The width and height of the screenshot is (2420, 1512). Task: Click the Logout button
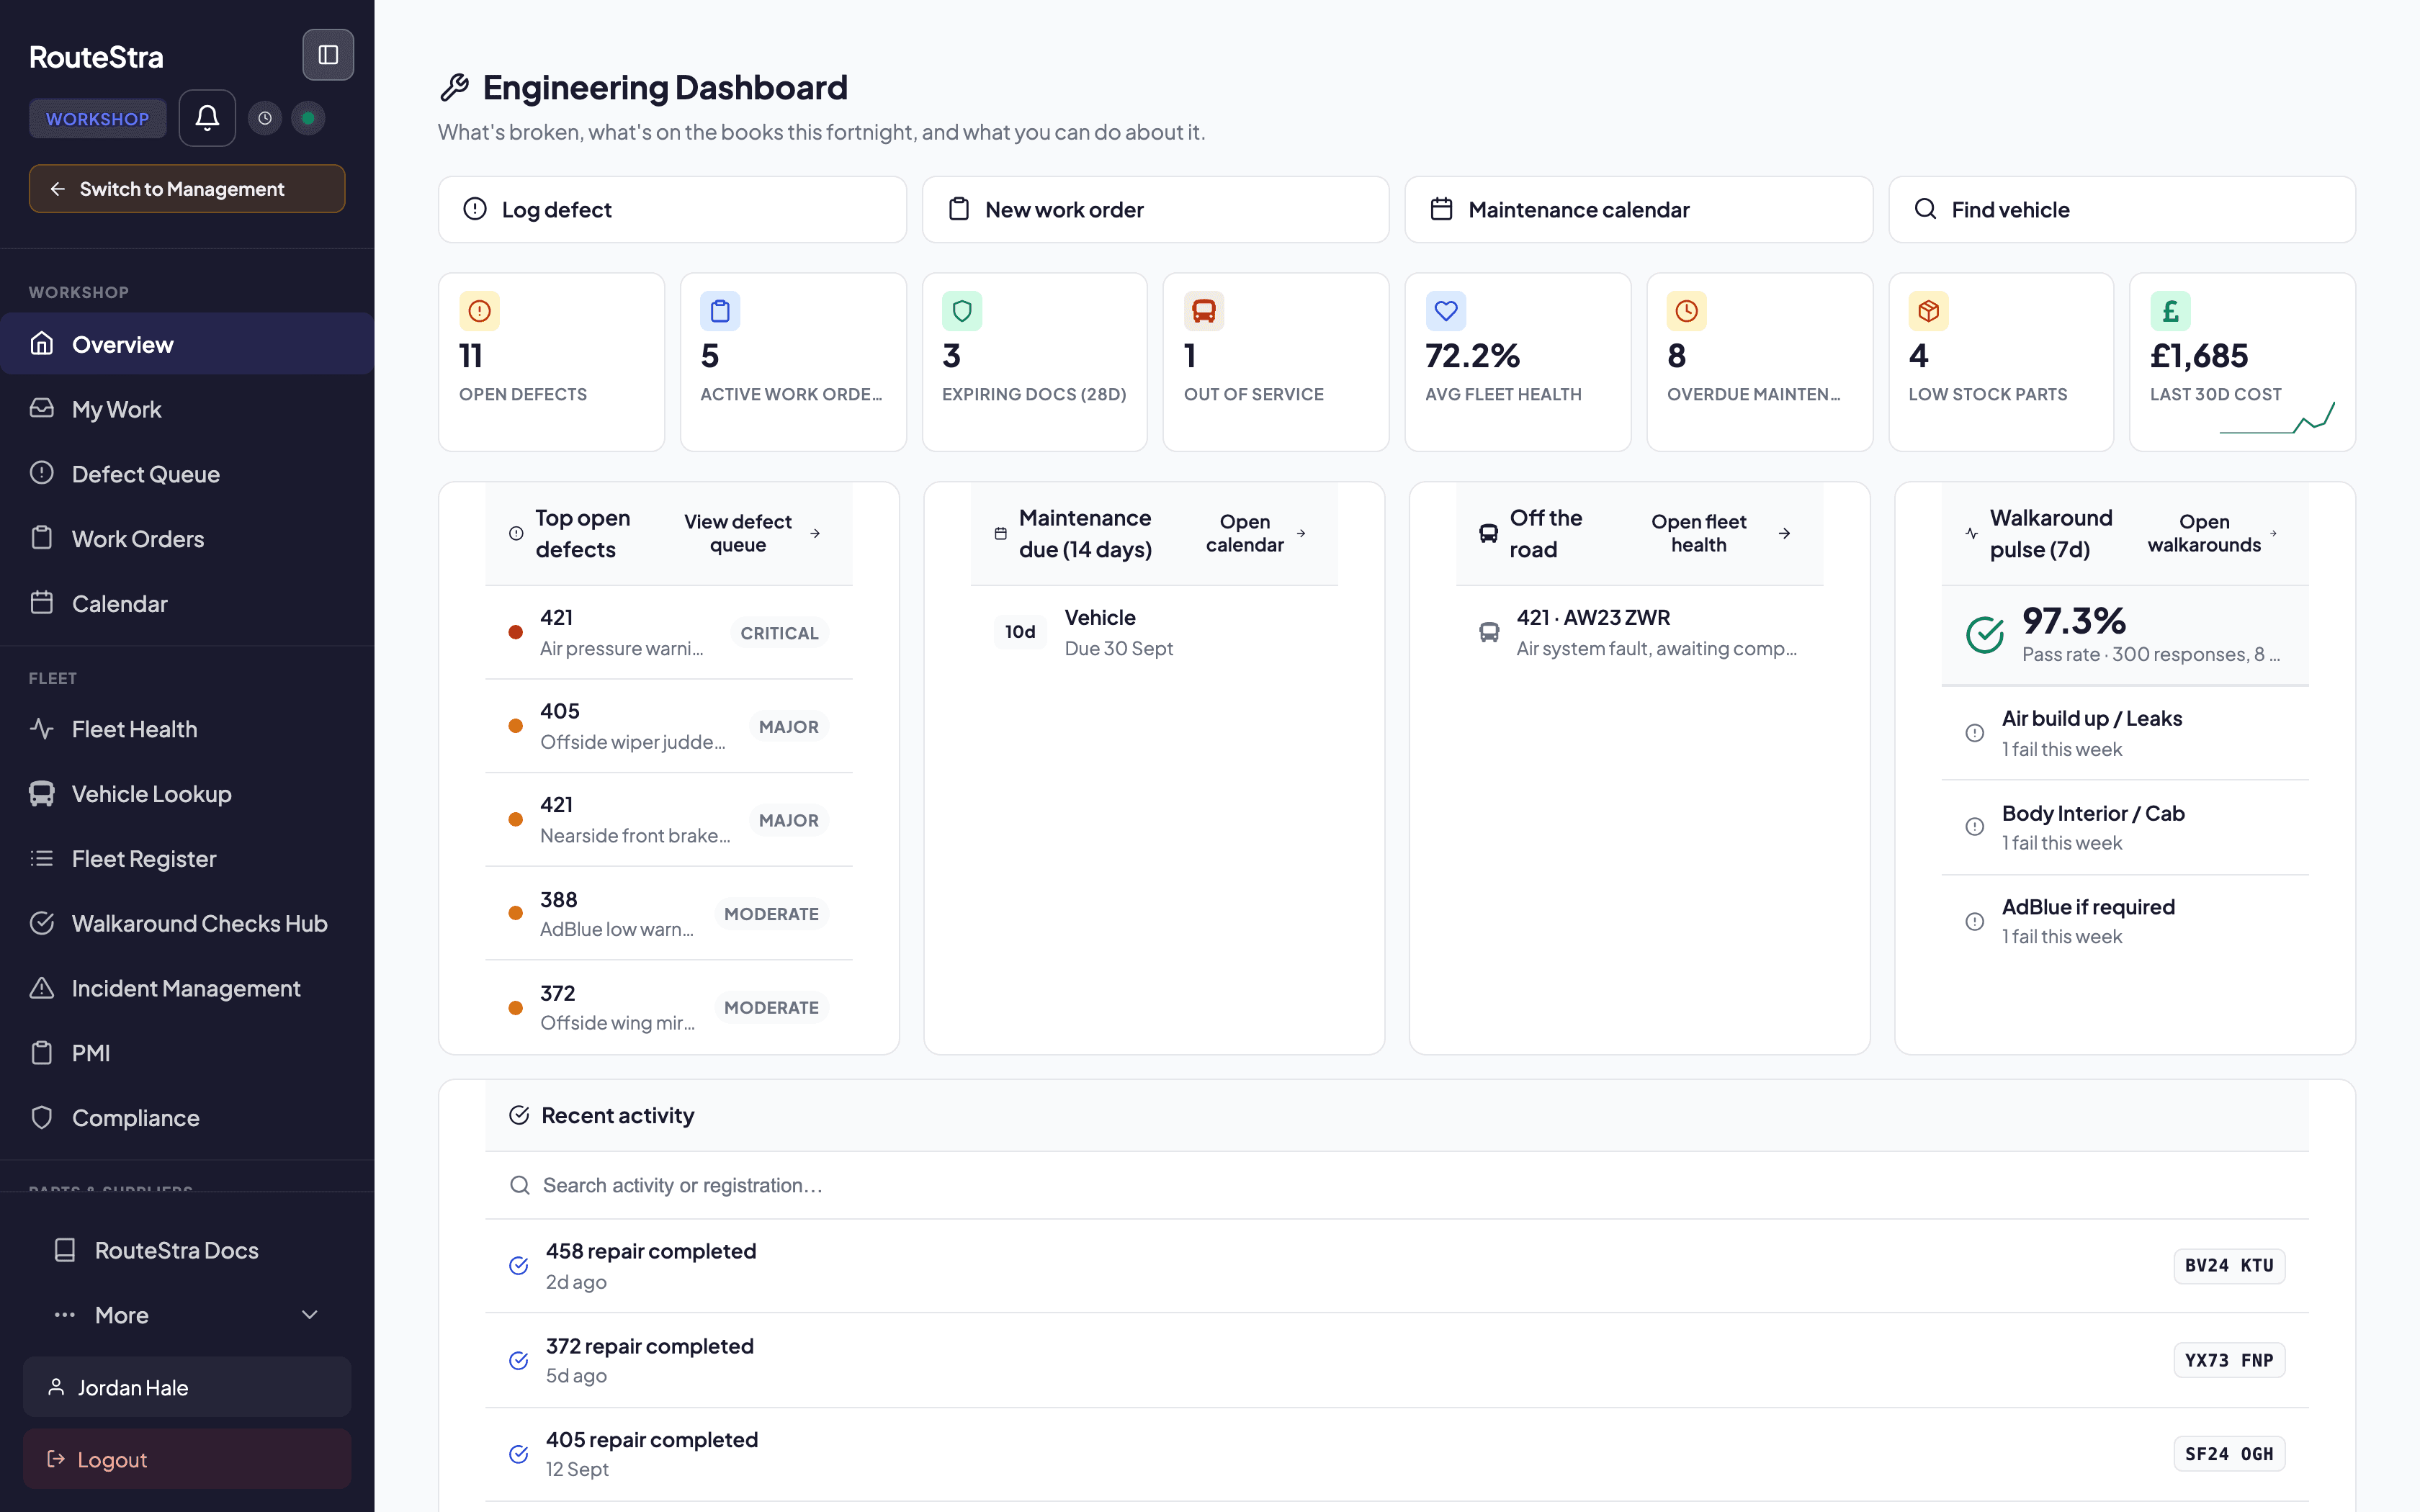tap(187, 1459)
